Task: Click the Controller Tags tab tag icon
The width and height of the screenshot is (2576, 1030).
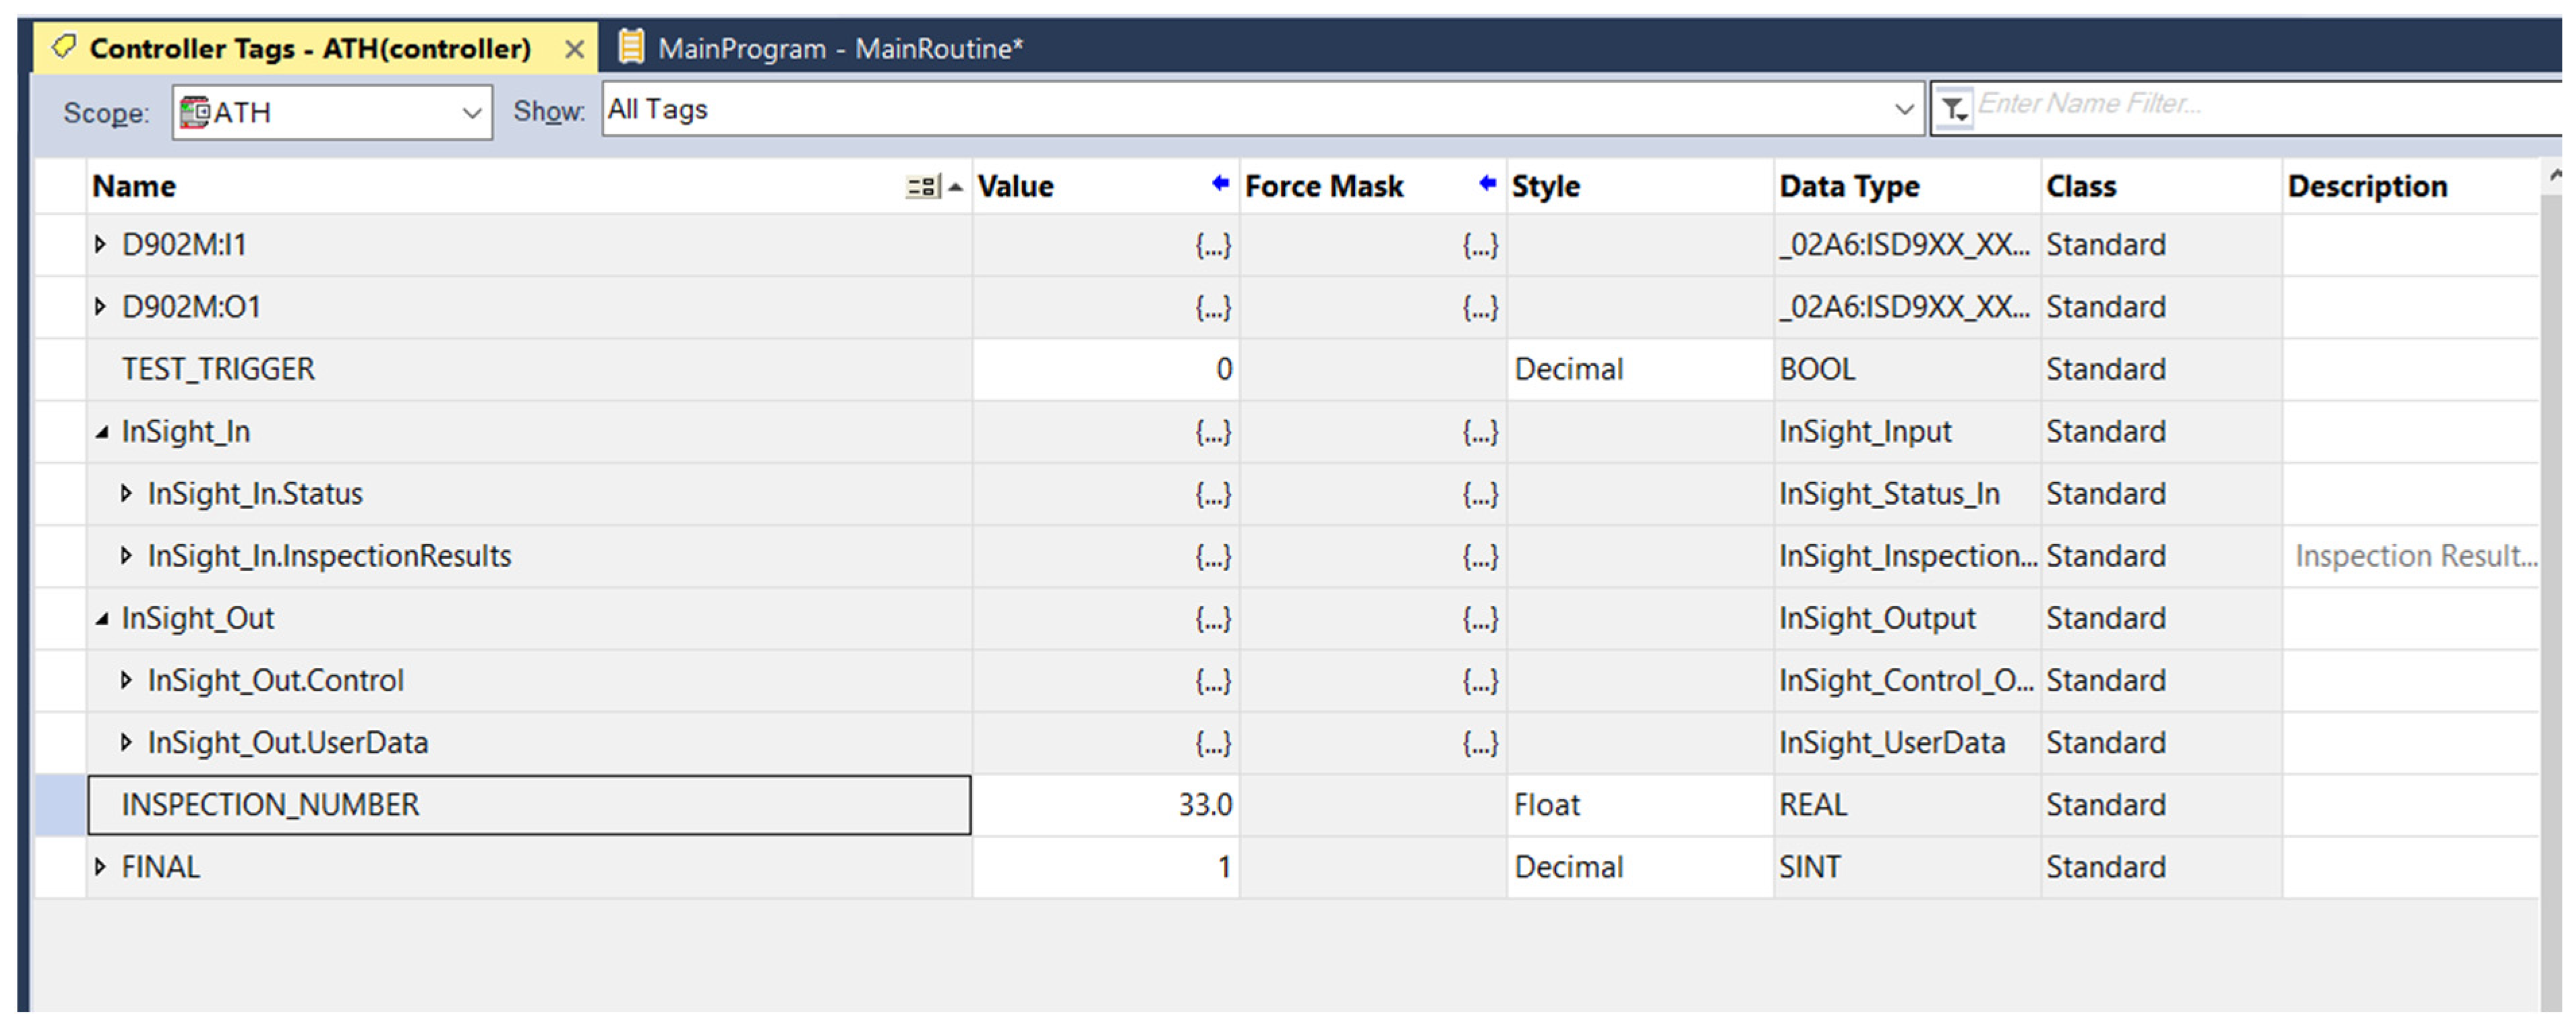Action: click(63, 47)
